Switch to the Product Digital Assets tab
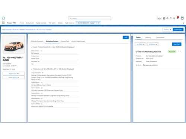This screenshot has height=139, width=186. [78, 41]
